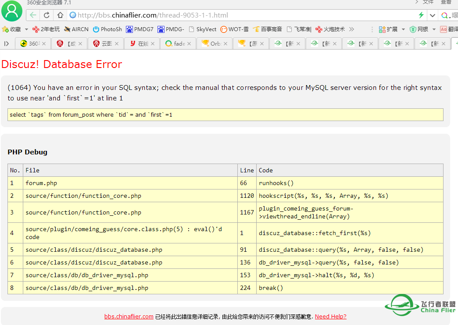
Task: Toggle the tab sidebar panel button
Action: point(7,43)
